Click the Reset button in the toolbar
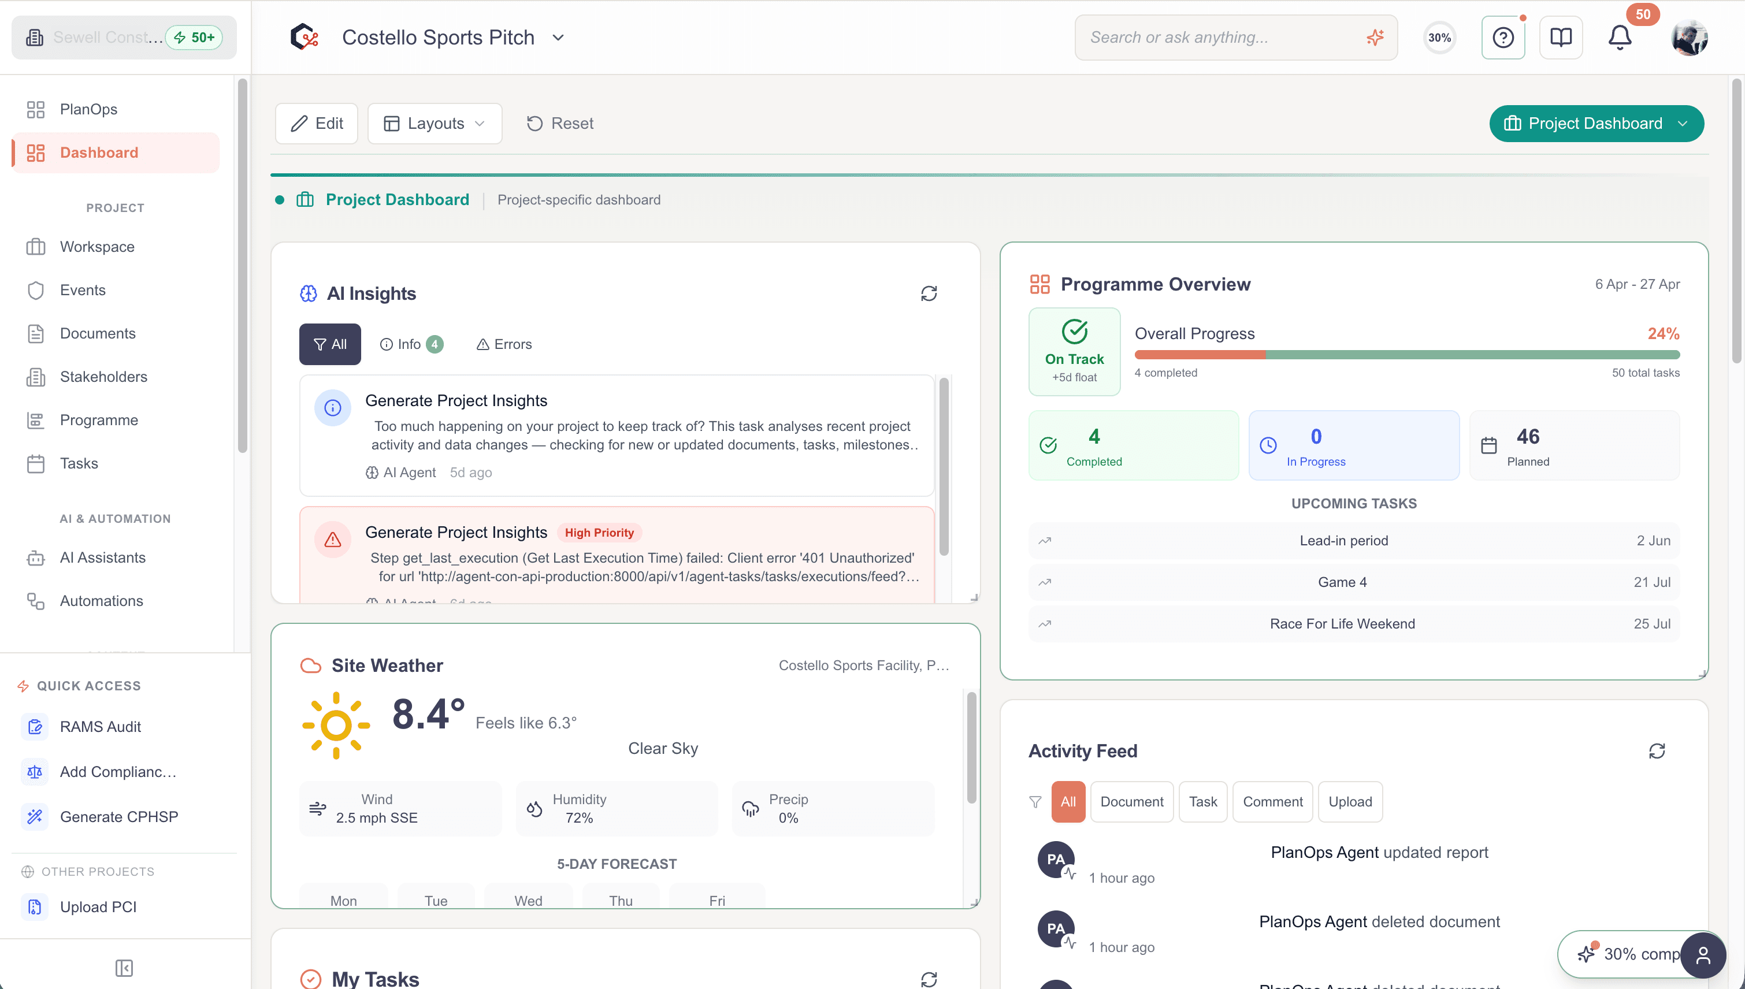Screen dimensions: 1745x989 coord(559,123)
